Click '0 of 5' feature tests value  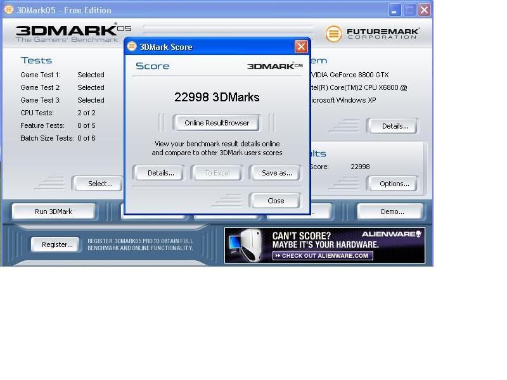pyautogui.click(x=86, y=125)
